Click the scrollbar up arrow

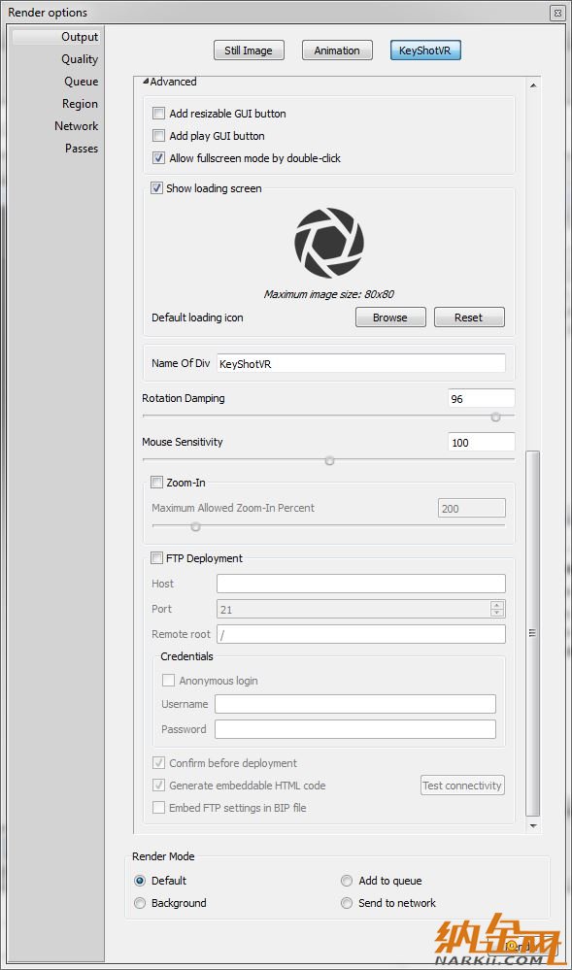point(533,85)
